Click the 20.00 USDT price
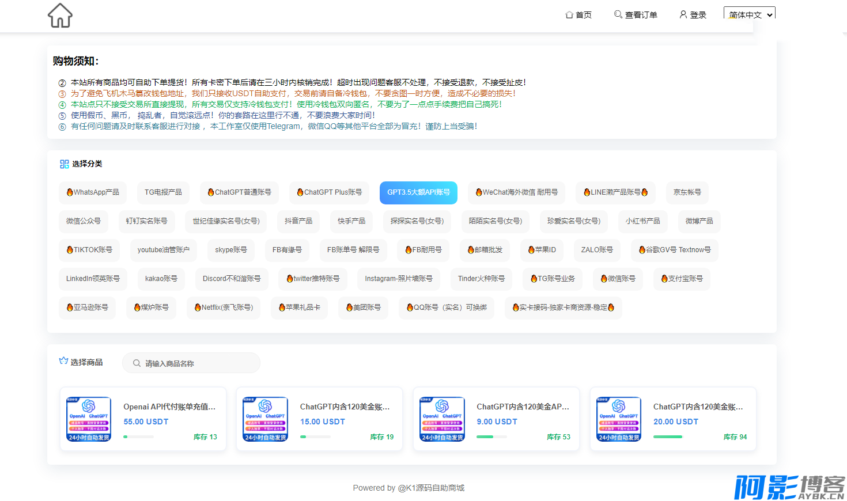The height and width of the screenshot is (501, 847). click(676, 422)
